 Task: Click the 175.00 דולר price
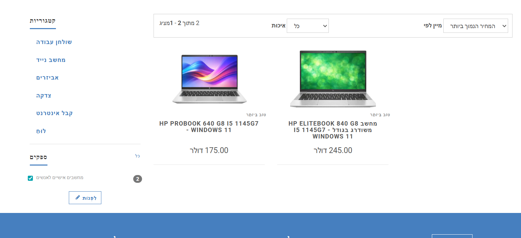pyautogui.click(x=209, y=150)
